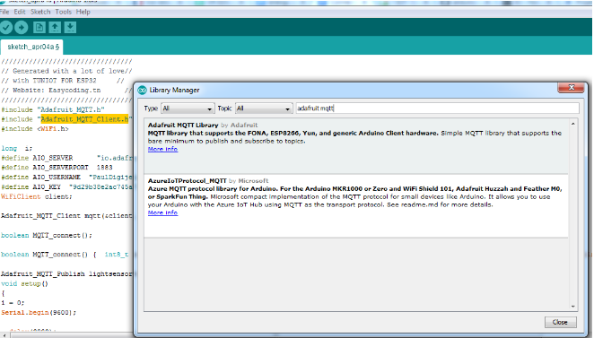The width and height of the screenshot is (594, 338).
Task: Click the Verify checkmark toolbar icon
Action: click(5, 27)
